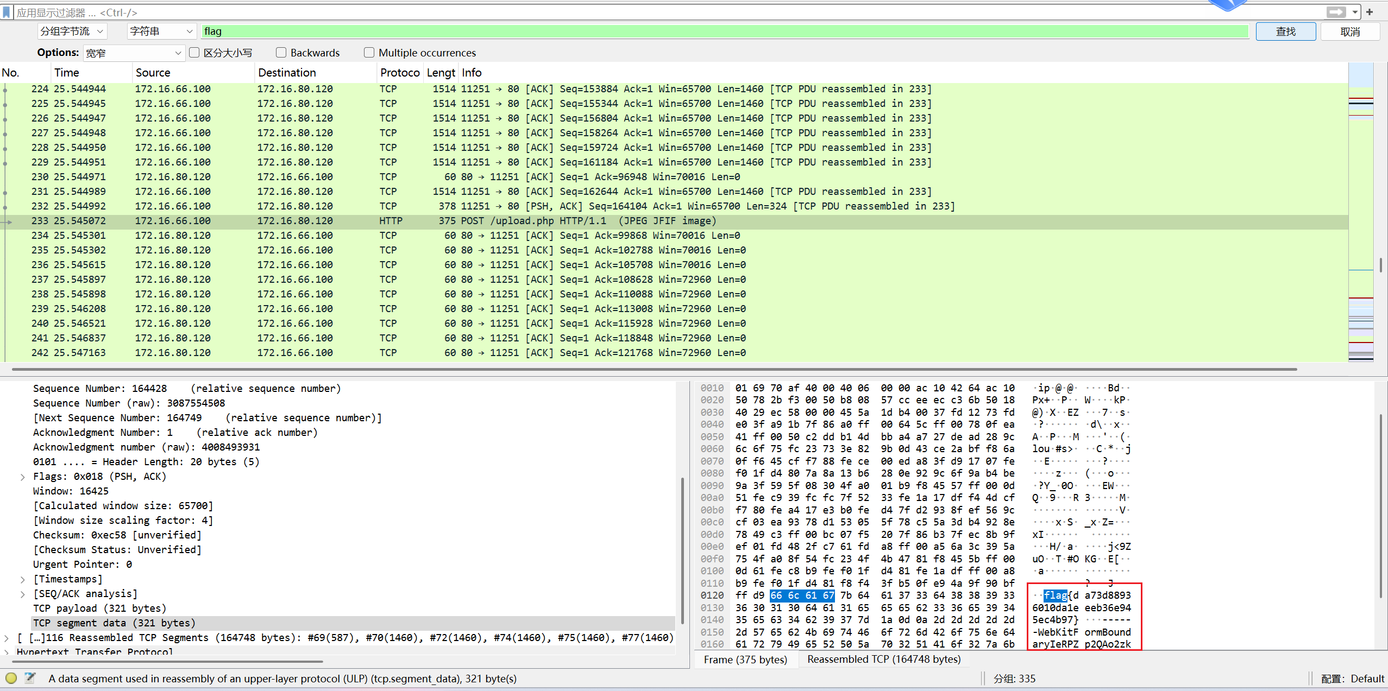Image resolution: width=1388 pixels, height=691 pixels.
Task: Switch to Reassembled TCP (164748 bytes) tab
Action: (883, 659)
